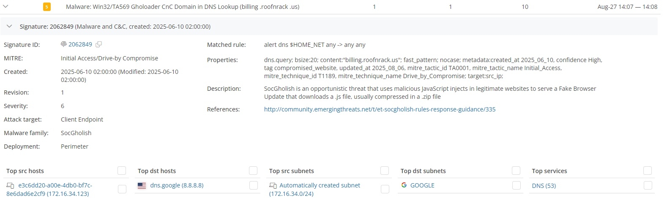
Task: Collapse the Signature 2062849 section
Action: [9, 27]
